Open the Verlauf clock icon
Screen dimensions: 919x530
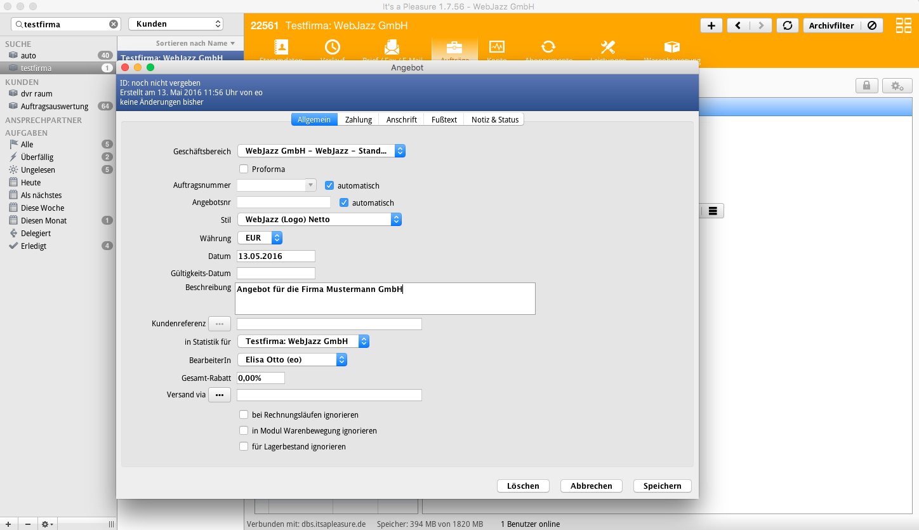pyautogui.click(x=333, y=47)
